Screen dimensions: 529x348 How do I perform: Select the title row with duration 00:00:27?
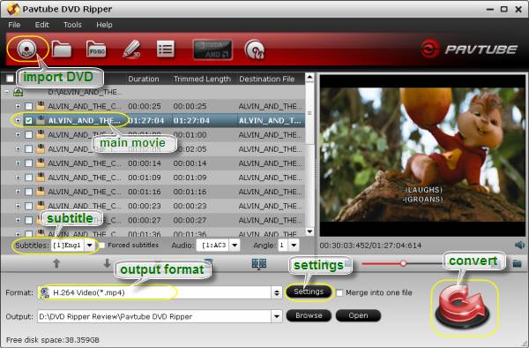[153, 220]
